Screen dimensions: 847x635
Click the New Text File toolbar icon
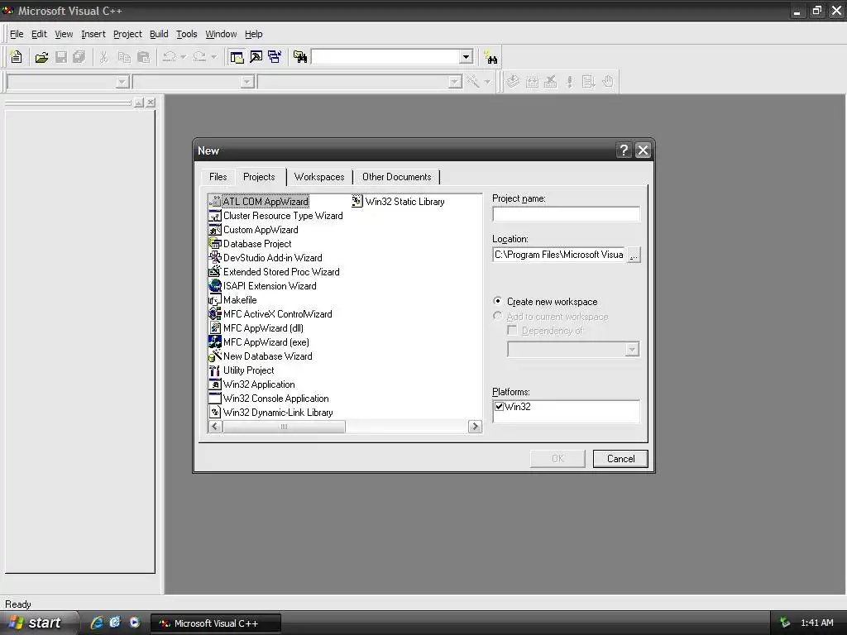(x=17, y=57)
